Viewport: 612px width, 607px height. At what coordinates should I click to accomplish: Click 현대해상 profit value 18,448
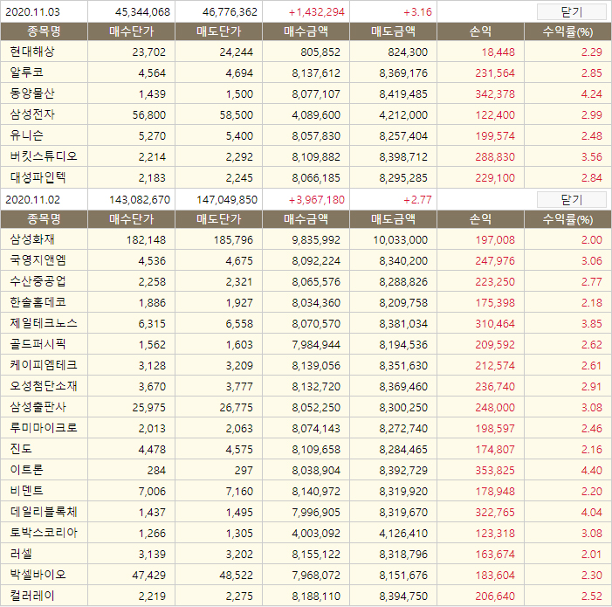click(498, 52)
